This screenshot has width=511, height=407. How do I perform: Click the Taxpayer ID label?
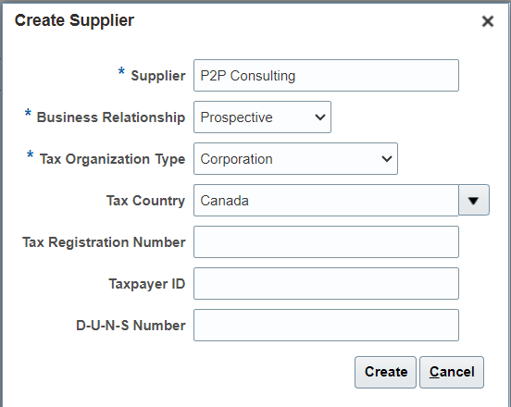coord(147,284)
